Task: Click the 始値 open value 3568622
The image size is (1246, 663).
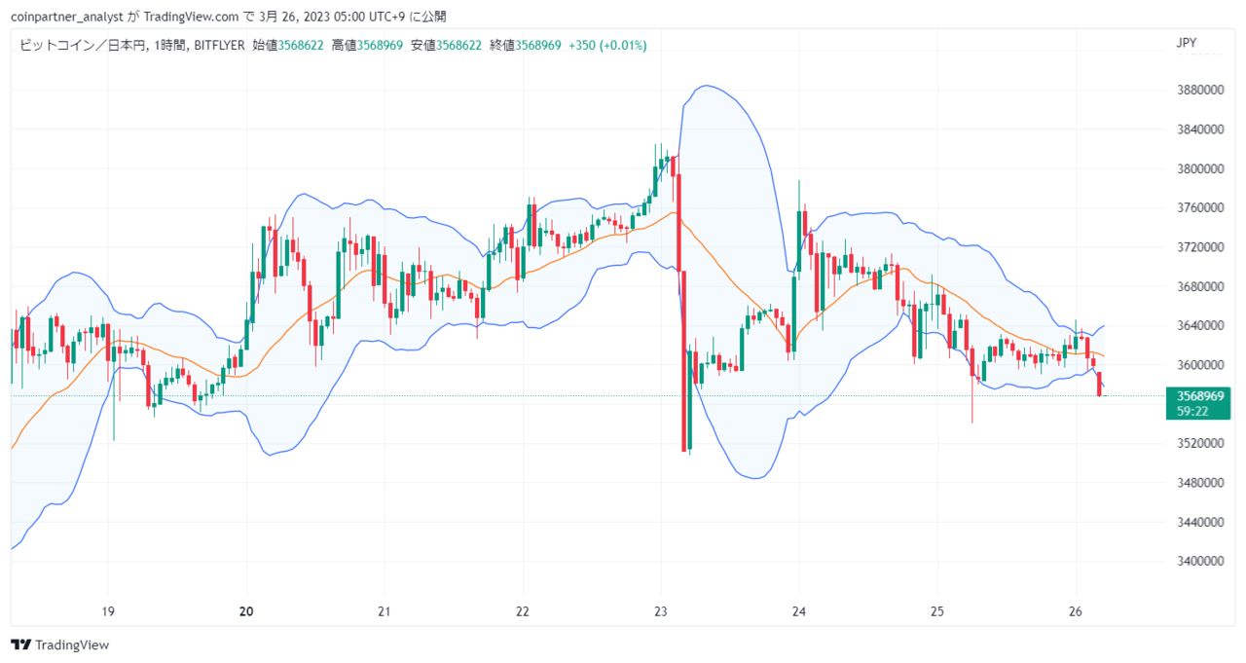Action: 301,45
